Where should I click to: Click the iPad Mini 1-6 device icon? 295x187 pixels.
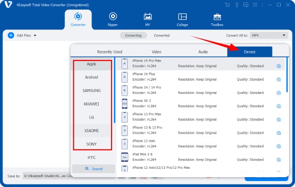point(124,157)
